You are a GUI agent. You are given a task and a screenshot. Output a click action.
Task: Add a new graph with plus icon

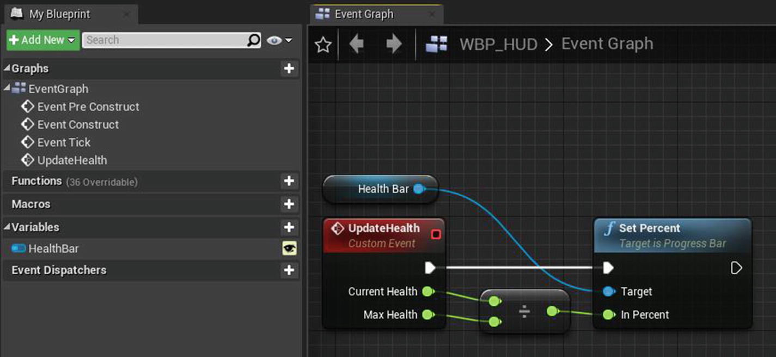[289, 68]
